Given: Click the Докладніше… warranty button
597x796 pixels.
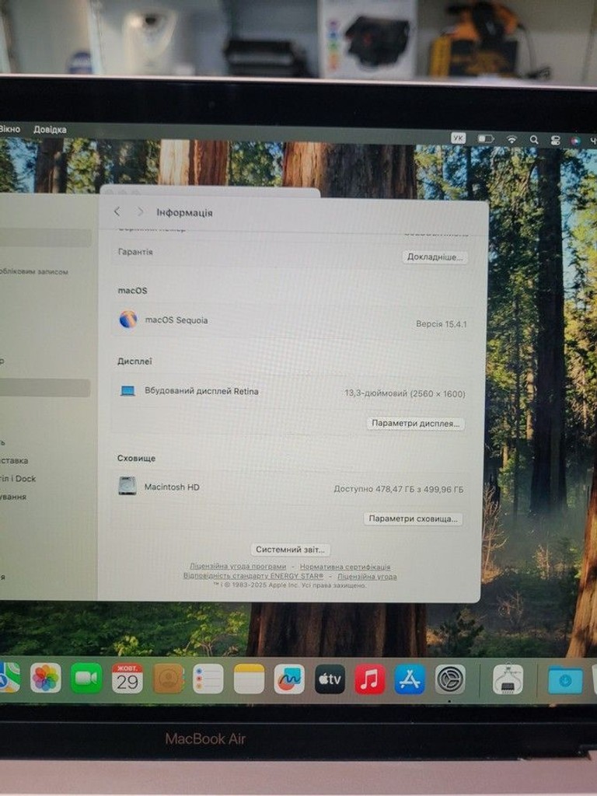Looking at the screenshot, I should (x=435, y=257).
